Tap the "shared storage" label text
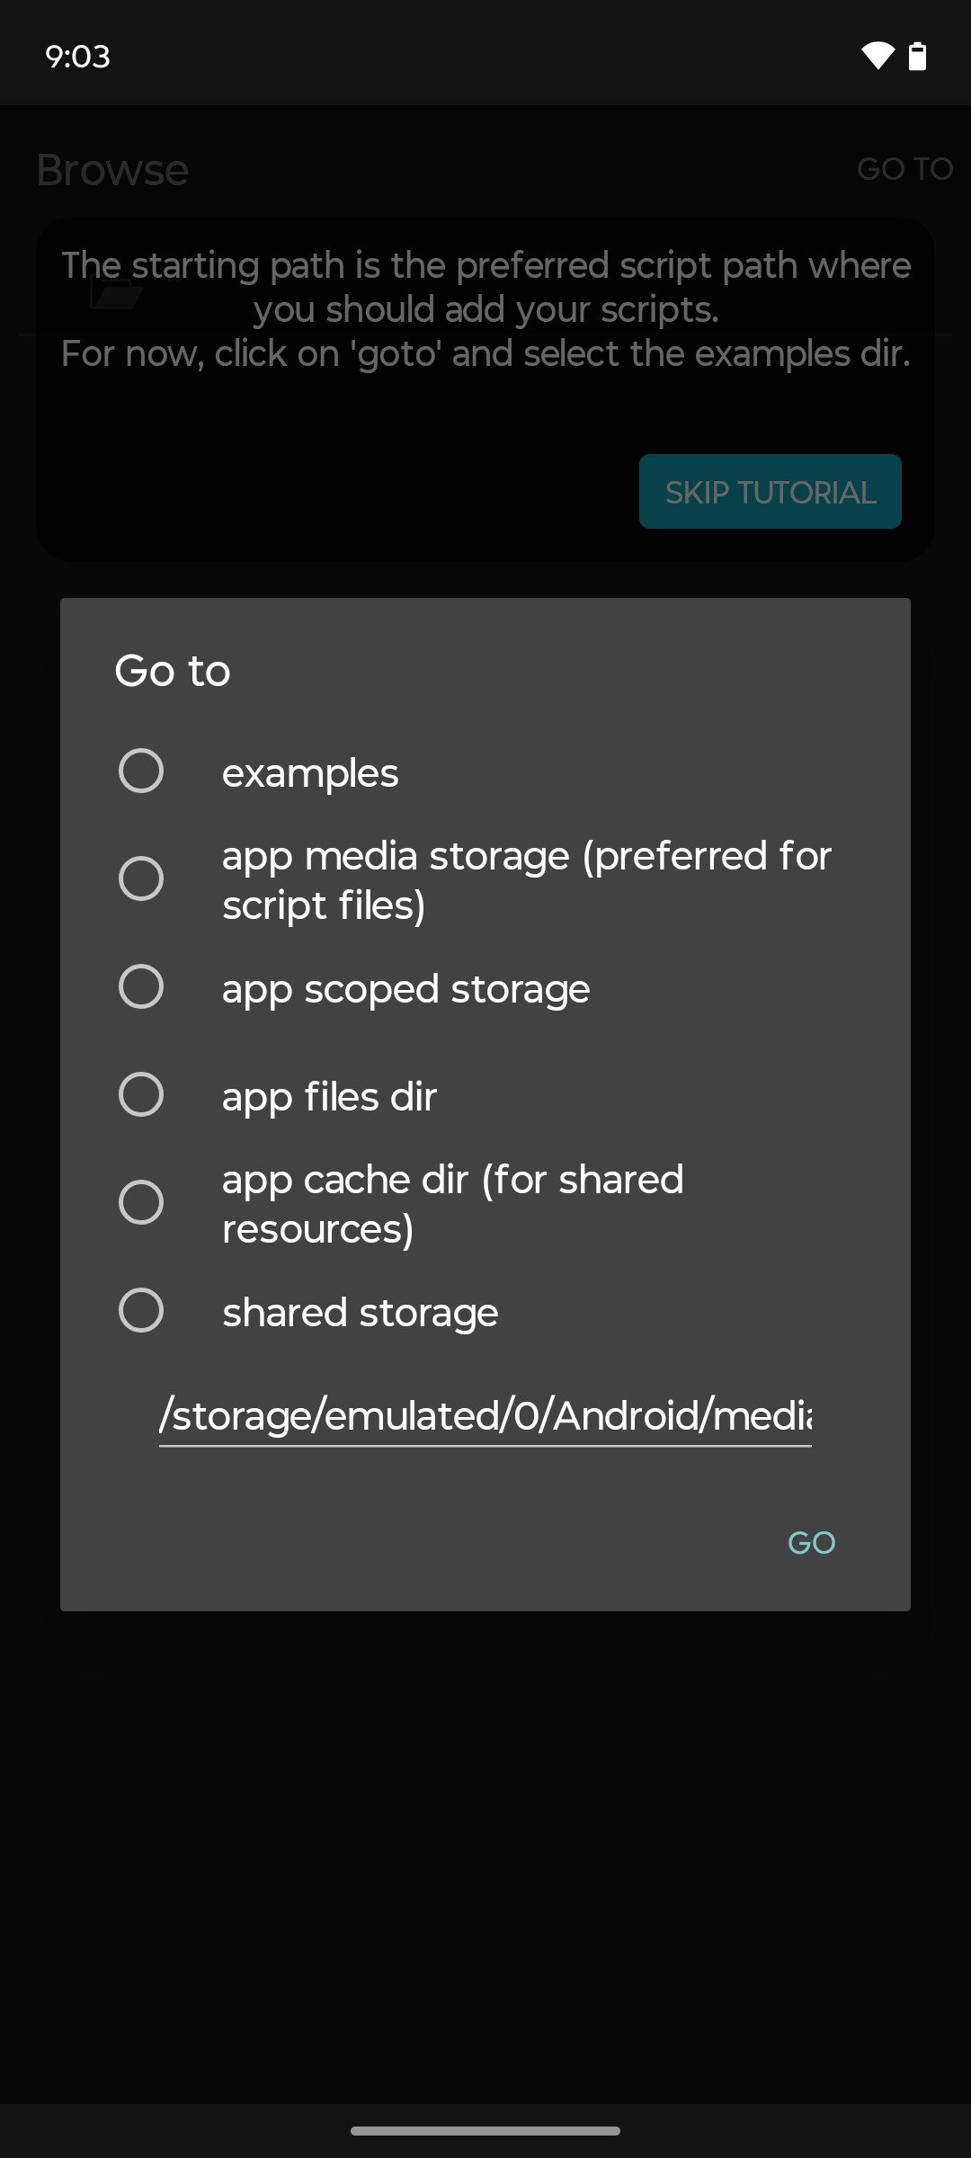 360,1312
